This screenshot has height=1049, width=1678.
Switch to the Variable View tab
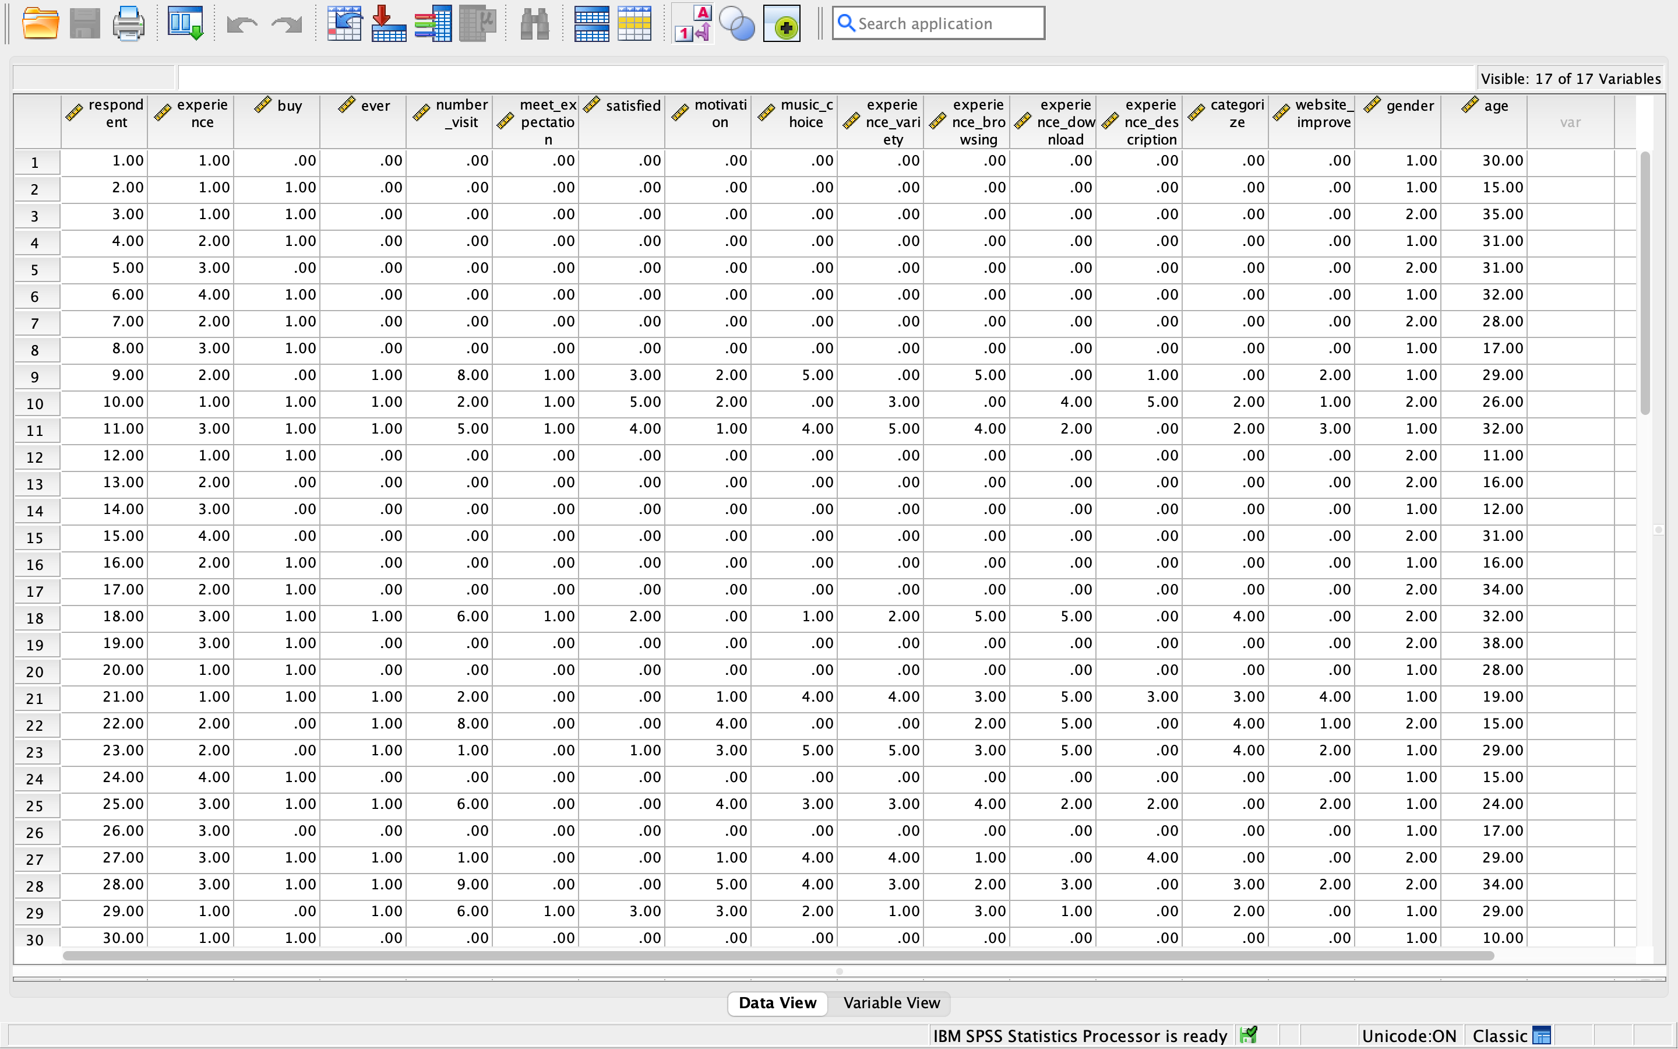click(x=891, y=1002)
